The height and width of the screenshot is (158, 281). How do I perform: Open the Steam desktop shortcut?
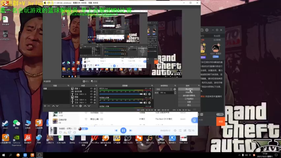5,125
